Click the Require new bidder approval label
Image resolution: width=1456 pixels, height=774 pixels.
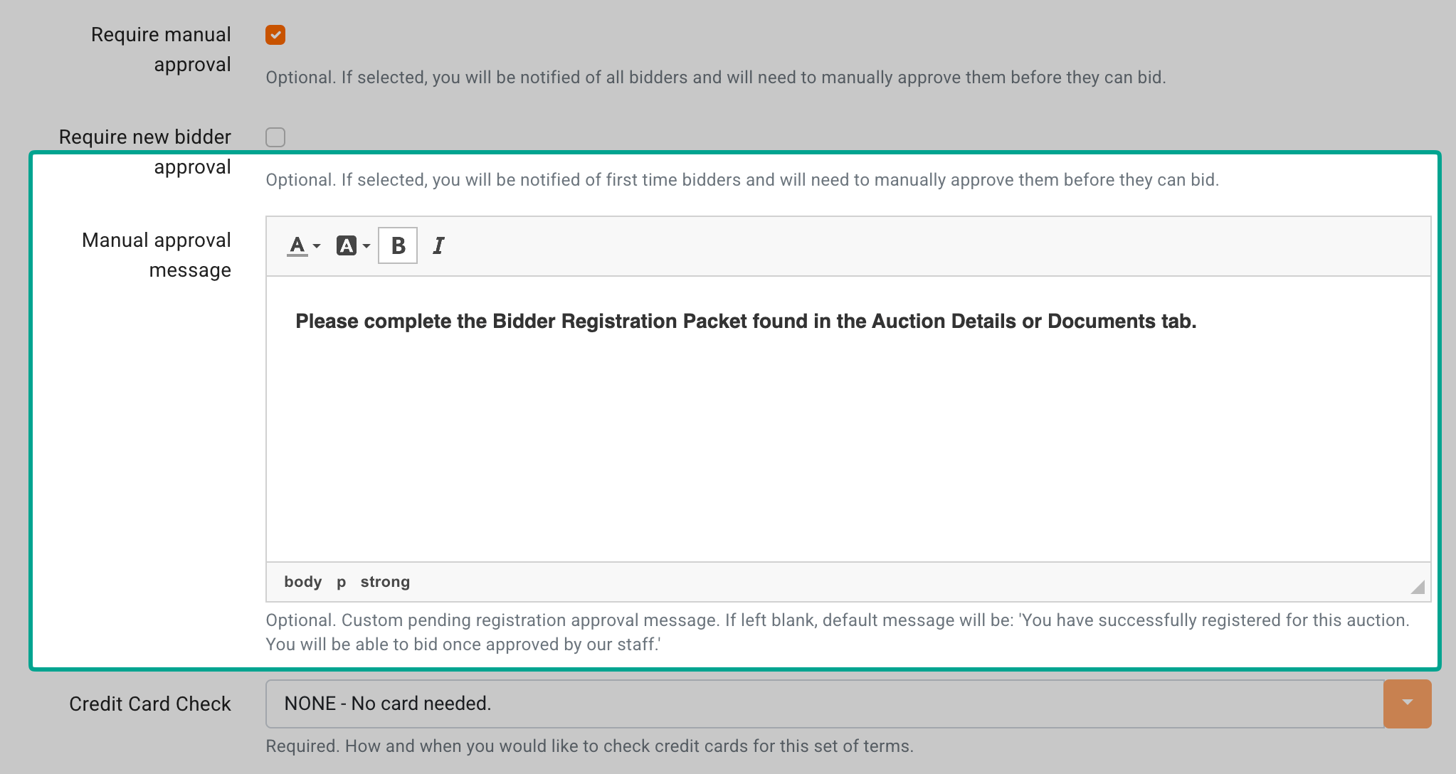145,152
